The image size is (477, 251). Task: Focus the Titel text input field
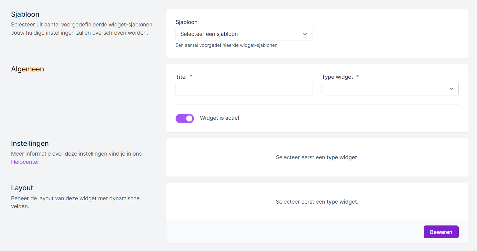(244, 89)
